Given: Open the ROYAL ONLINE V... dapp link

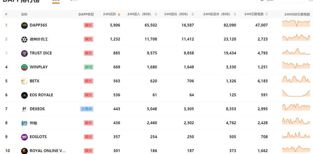Looking at the screenshot, I should (47, 151).
